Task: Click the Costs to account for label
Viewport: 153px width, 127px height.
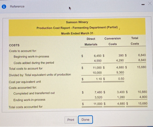Action: point(23,51)
